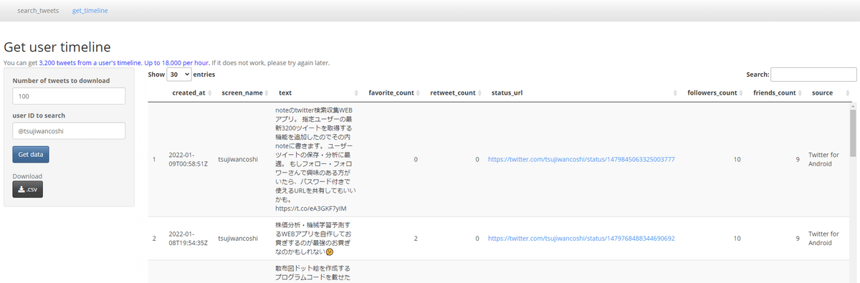Sort by favorite_count sort arrows
Screen dimensions: 860x283
[x=421, y=93]
